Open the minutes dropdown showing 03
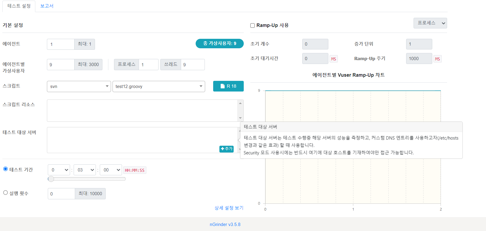Viewport: 486px width, 231px height. [85, 170]
